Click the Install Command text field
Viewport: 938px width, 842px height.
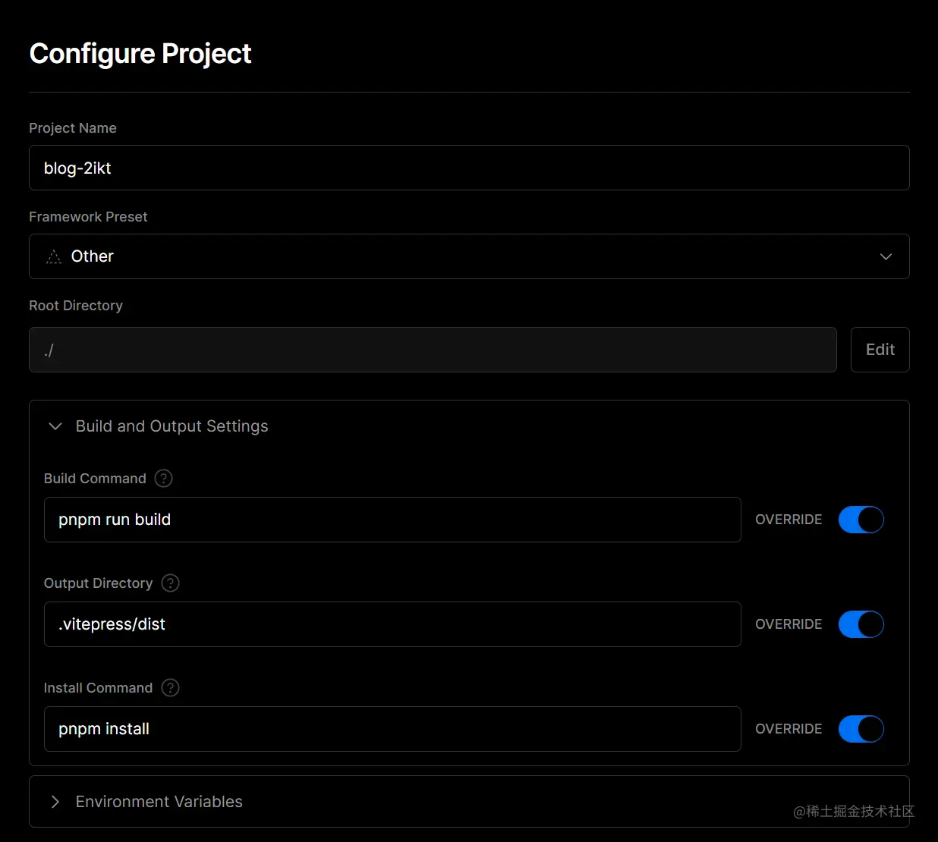(x=392, y=729)
